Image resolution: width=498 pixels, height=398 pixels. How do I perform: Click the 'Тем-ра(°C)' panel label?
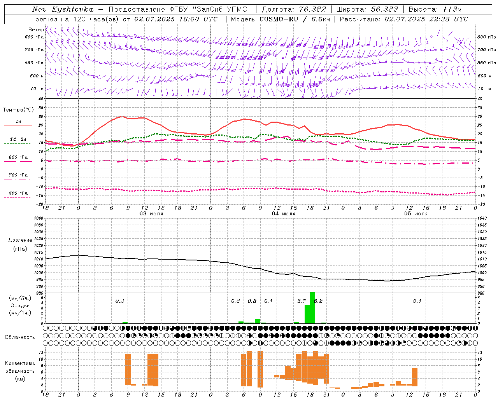click(18, 110)
